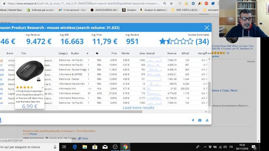Click the Mouse category link below popup
Image resolution: width=269 pixels, height=151 pixels.
click(x=33, y=134)
